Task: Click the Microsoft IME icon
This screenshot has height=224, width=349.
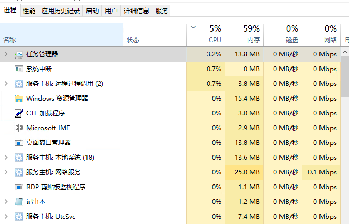Action: click(19, 128)
